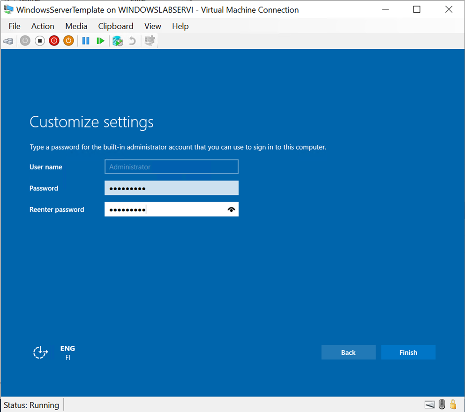The width and height of the screenshot is (465, 412).
Task: Click the Back button
Action: (x=348, y=352)
